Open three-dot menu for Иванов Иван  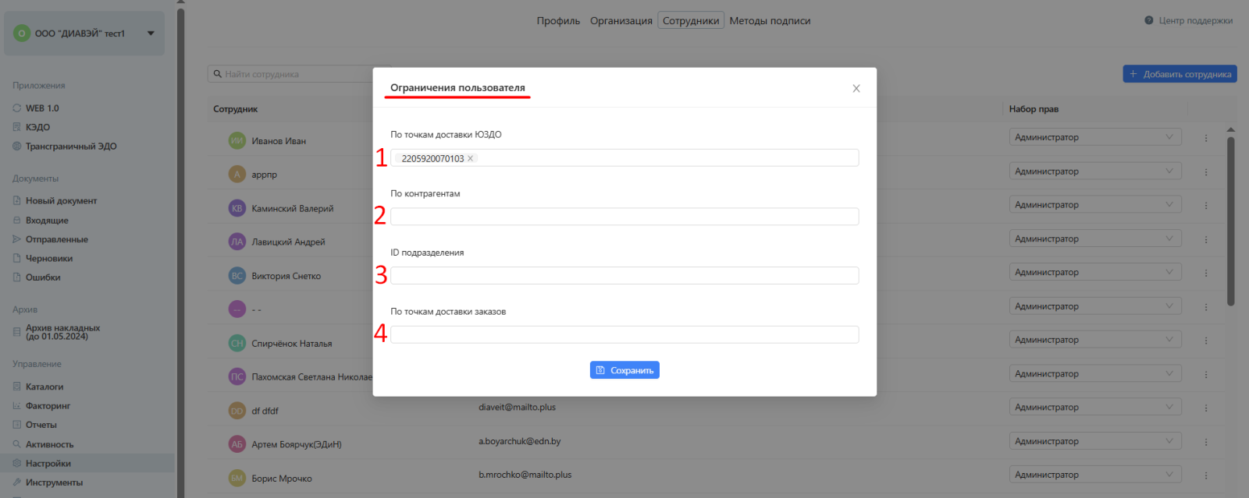1205,139
